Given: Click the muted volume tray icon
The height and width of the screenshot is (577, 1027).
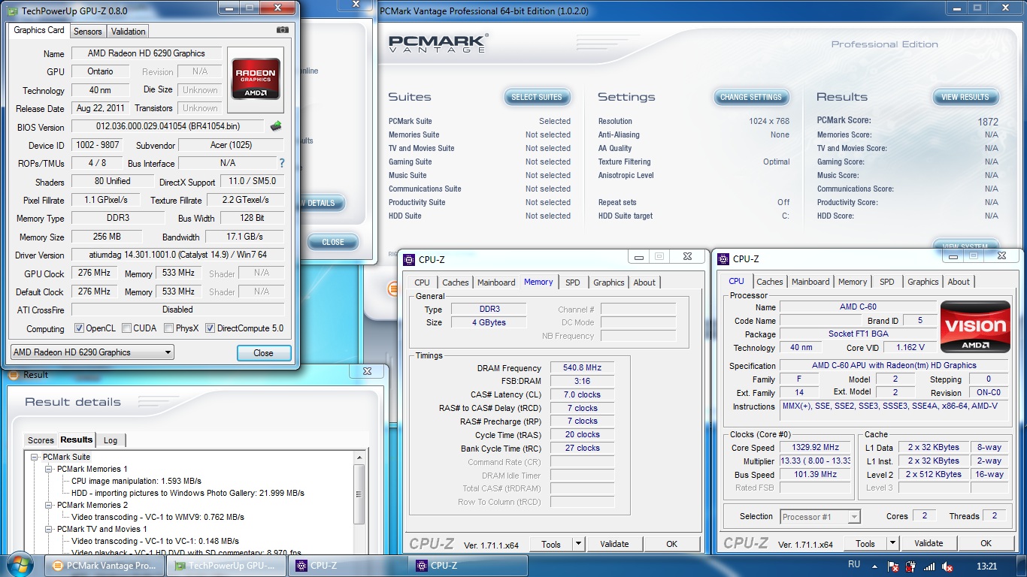Looking at the screenshot, I should 948,566.
